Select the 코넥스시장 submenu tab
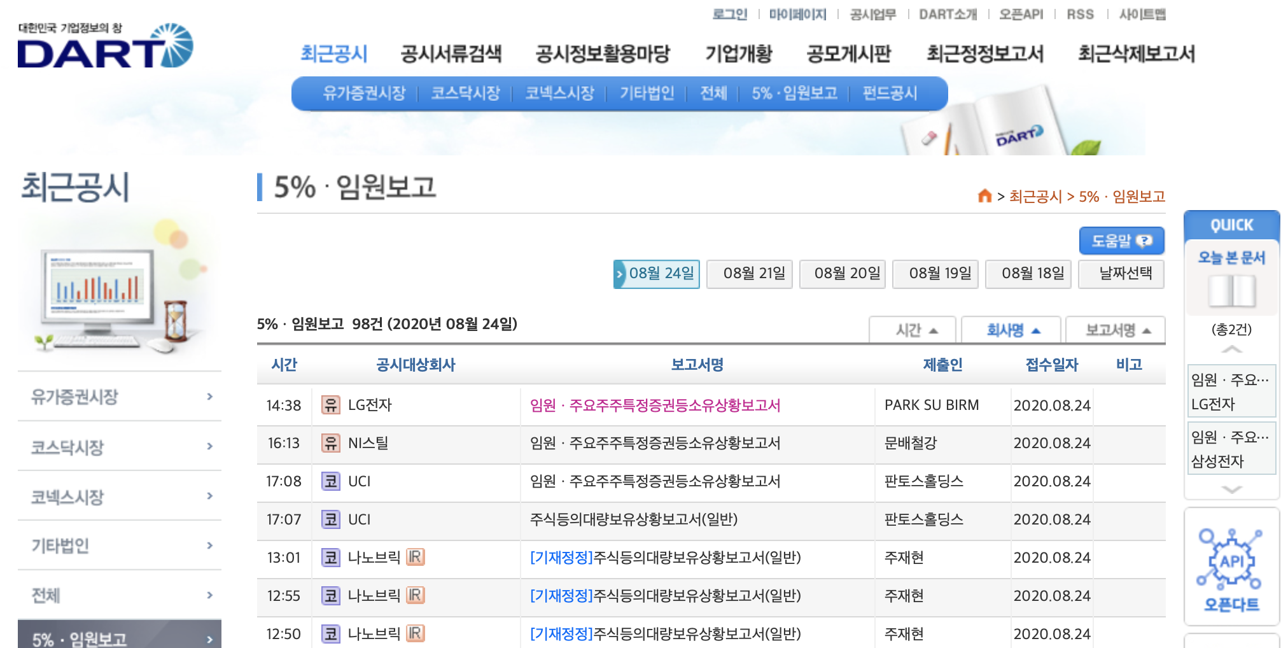This screenshot has height=648, width=1288. [559, 94]
